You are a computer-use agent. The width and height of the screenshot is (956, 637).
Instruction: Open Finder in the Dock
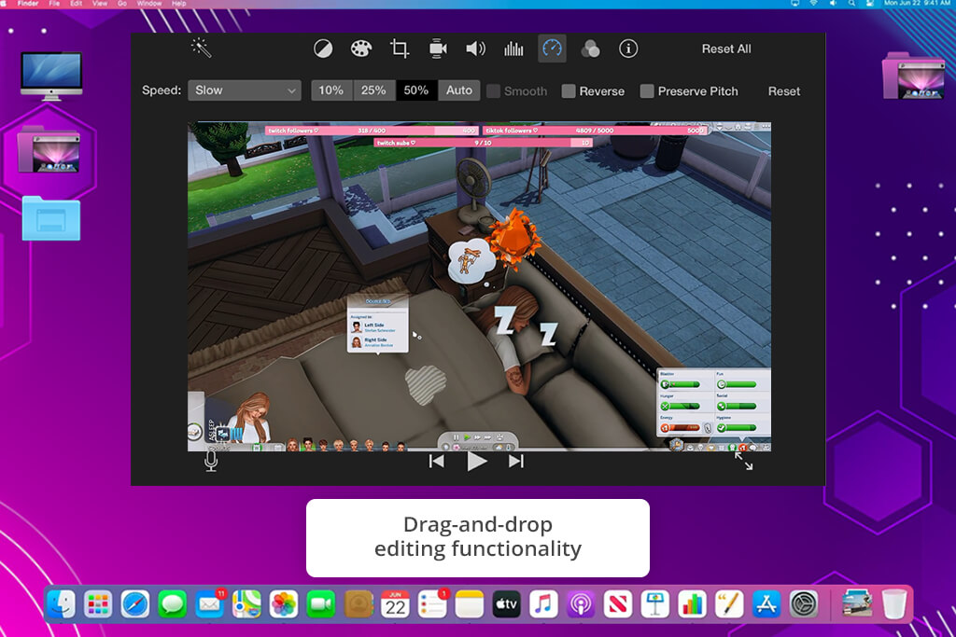coord(61,604)
